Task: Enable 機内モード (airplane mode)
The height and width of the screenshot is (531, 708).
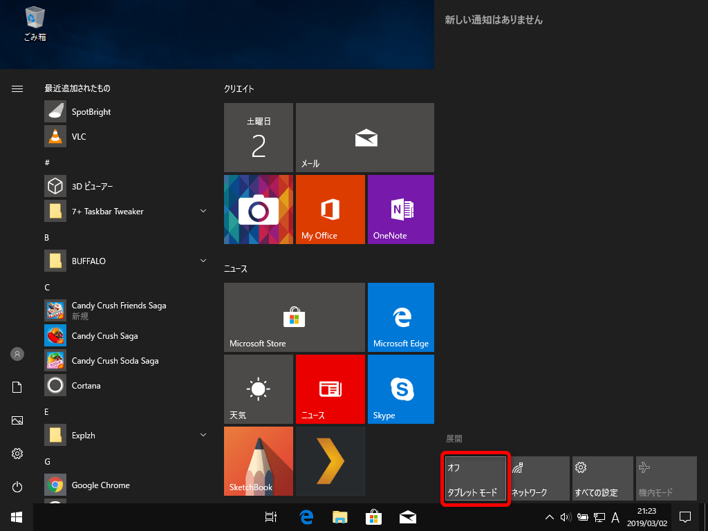Action: point(666,478)
